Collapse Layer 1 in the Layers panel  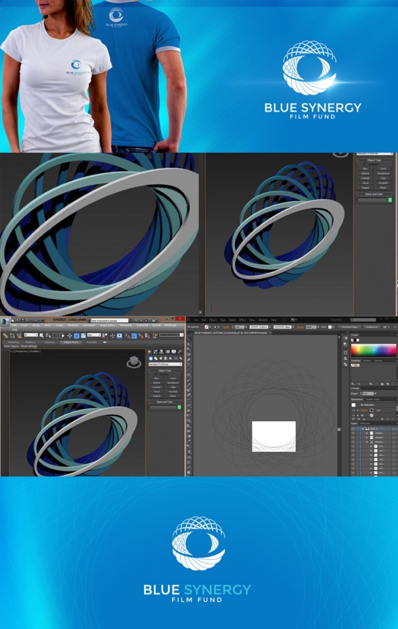363,428
